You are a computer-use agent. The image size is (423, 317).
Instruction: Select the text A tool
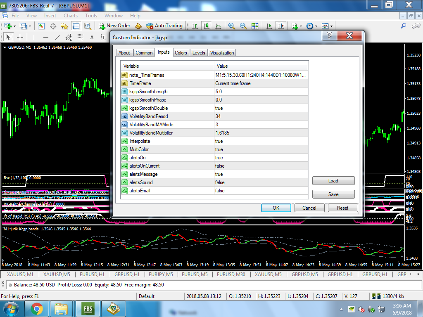click(x=92, y=37)
